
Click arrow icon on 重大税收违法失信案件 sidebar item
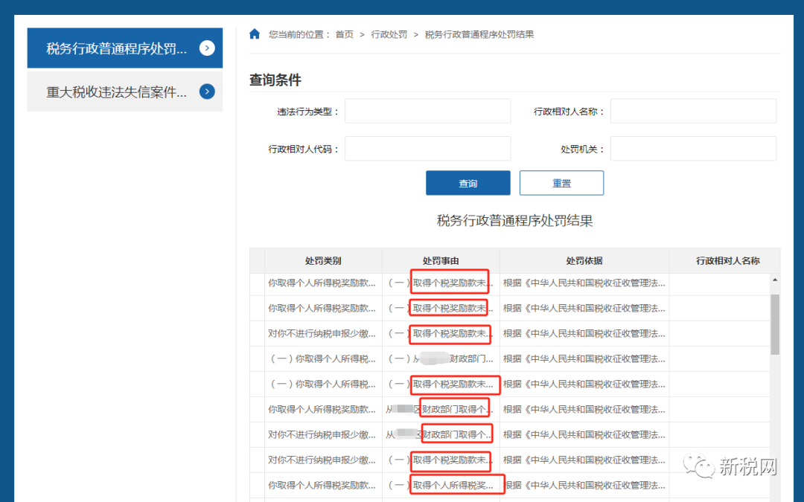tap(207, 91)
